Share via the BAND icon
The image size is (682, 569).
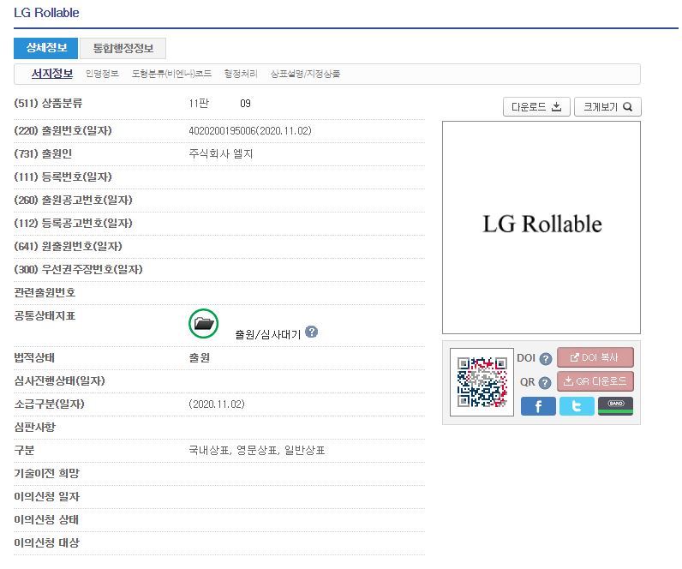(615, 406)
